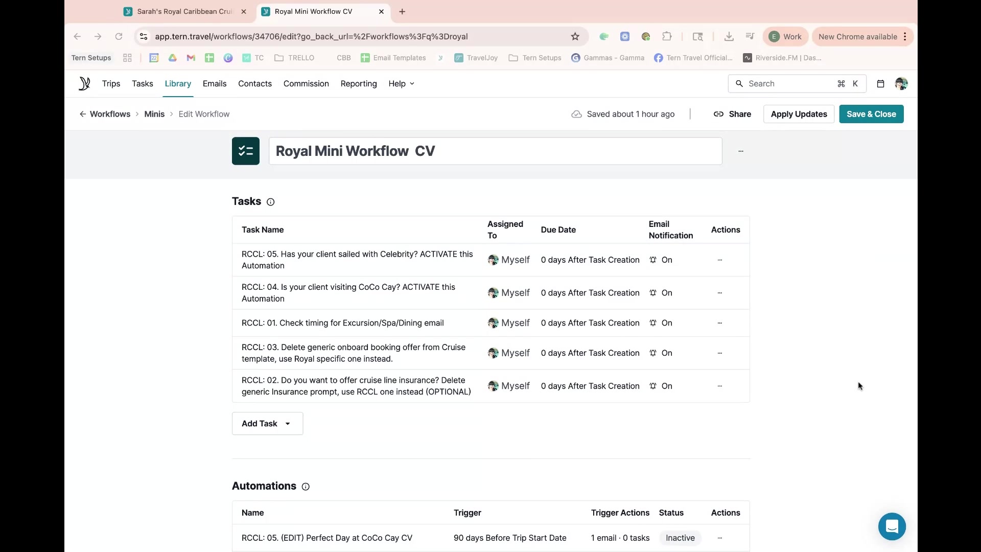Switch to Sarah's Royal Caribbean browser tab
The width and height of the screenshot is (981, 552).
(x=186, y=11)
